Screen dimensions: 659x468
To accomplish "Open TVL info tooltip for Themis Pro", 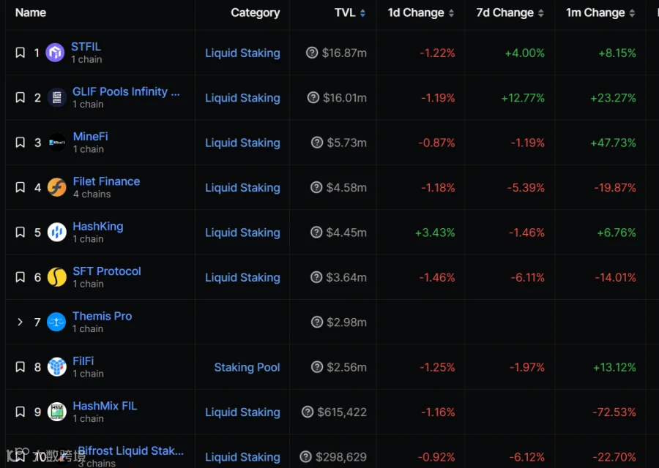I will coord(317,322).
